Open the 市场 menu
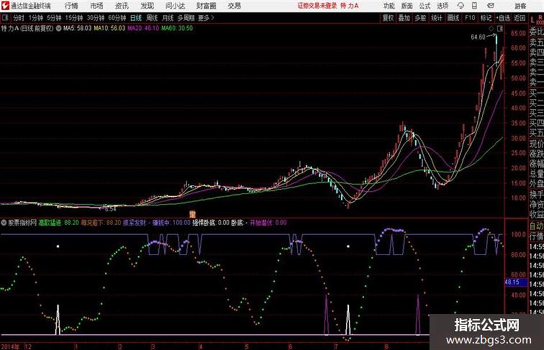This screenshot has height=350, width=544. pos(97,6)
